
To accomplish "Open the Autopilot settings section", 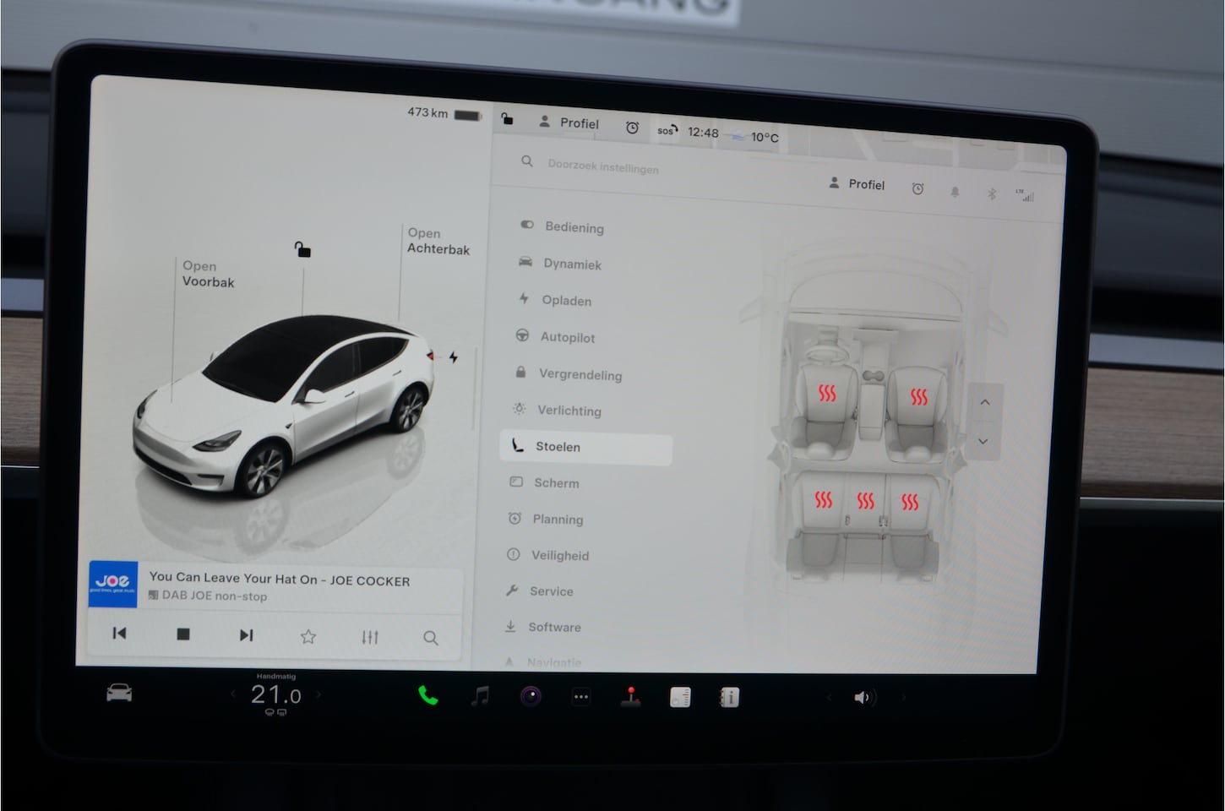I will click(567, 337).
